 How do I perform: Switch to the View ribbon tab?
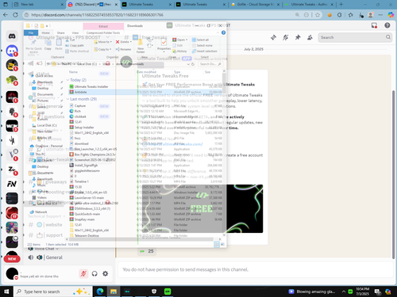pos(75,32)
